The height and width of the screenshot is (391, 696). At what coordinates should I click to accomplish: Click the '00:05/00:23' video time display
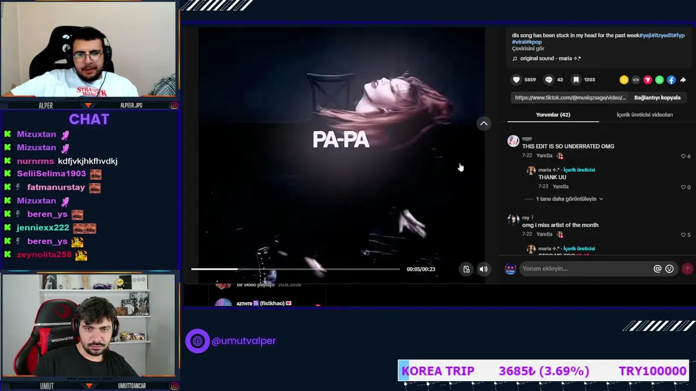(x=421, y=269)
